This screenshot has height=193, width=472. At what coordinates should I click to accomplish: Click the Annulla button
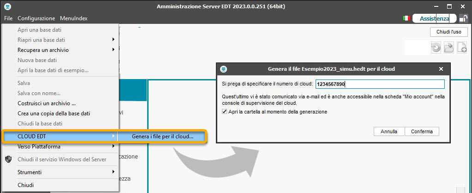tap(389, 131)
